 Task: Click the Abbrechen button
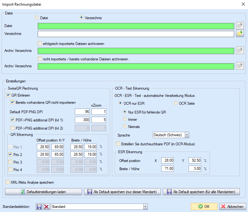coord(232,207)
